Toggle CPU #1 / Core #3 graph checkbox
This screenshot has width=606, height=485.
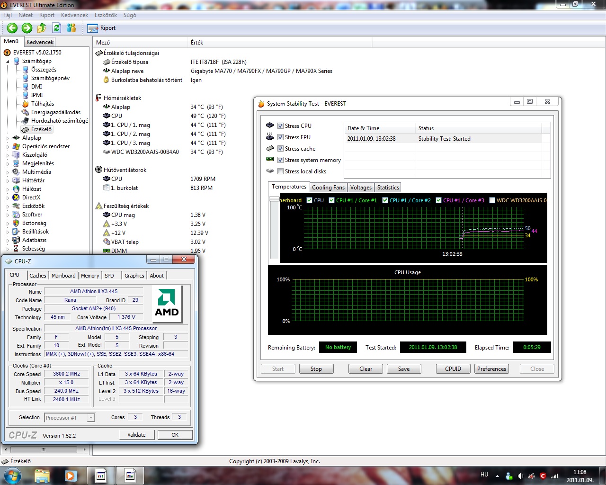(438, 200)
